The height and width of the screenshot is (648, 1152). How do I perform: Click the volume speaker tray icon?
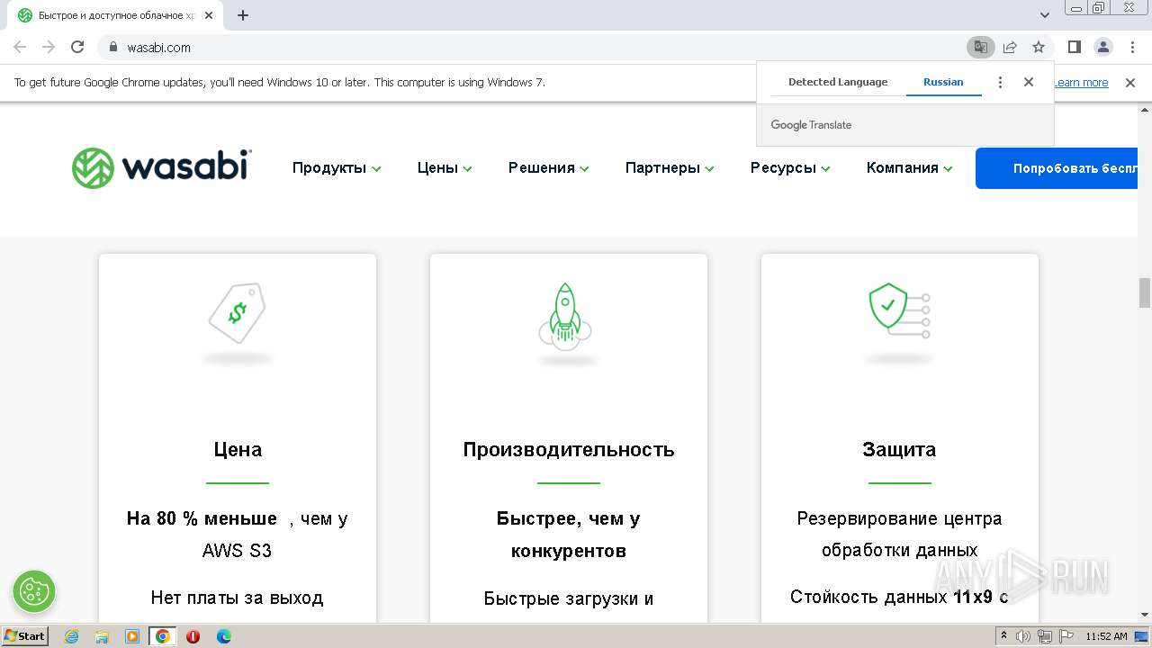coord(1023,636)
